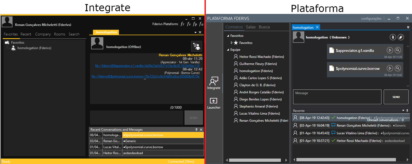Inspect $polynomial.curve.borrow with magnifier icon
Image resolution: width=412 pixels, height=164 pixels.
[x=398, y=68]
